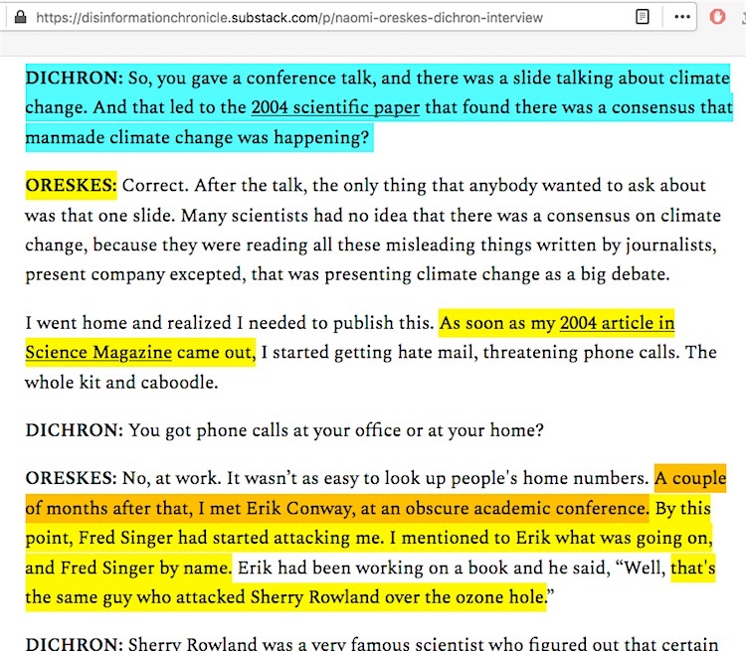Click the yellow-highlighted ORESKES speaker label

pos(71,185)
